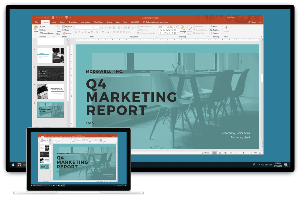Screen dimensions: 300x200
Task: Click the Share button
Action: click(x=252, y=22)
